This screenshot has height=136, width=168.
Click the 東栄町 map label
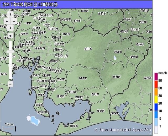pos(134,57)
